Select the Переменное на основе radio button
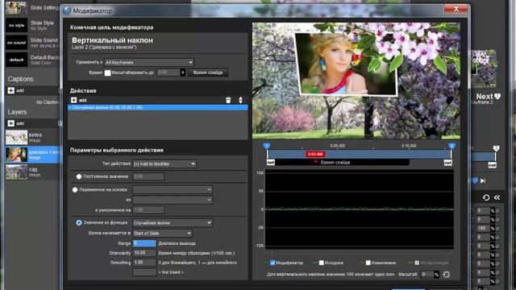This screenshot has height=290, width=516. 75,190
